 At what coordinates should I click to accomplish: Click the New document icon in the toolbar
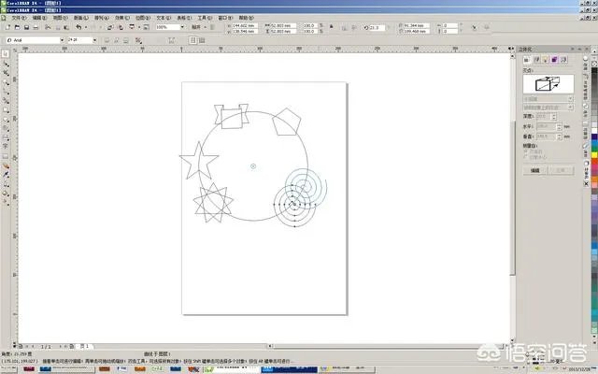(x=7, y=28)
